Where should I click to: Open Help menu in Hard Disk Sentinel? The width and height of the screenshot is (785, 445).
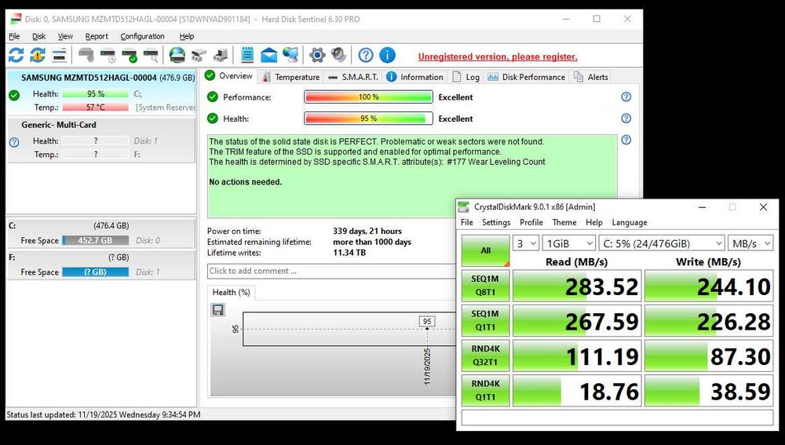pos(187,37)
